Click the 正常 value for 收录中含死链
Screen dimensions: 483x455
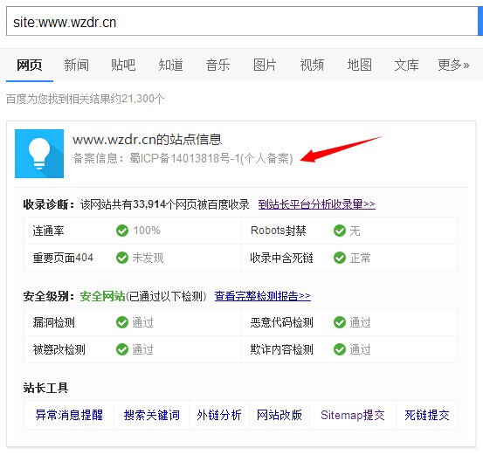click(x=360, y=258)
